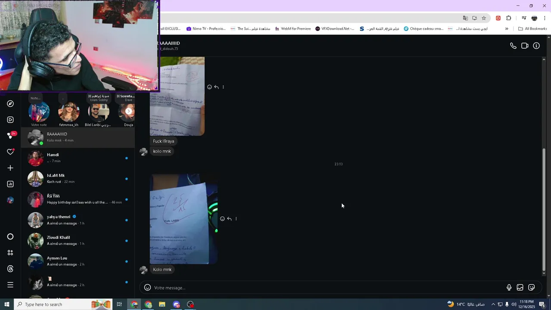The image size is (551, 310).
Task: Open Chrome three-dot menu
Action: click(x=545, y=18)
